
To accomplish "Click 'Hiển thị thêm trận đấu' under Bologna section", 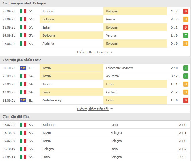I will point(93,52).
